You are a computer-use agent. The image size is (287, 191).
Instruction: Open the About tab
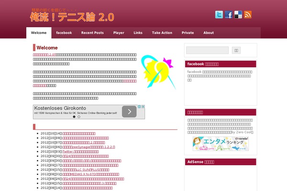coord(209,33)
